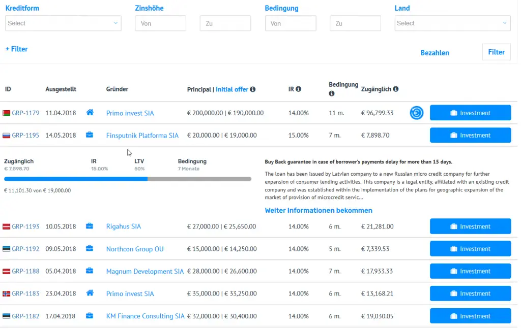Click the briefcase icon in GRP-1182 row

(x=90, y=316)
